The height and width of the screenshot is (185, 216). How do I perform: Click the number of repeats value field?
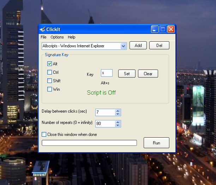[x=105, y=124]
